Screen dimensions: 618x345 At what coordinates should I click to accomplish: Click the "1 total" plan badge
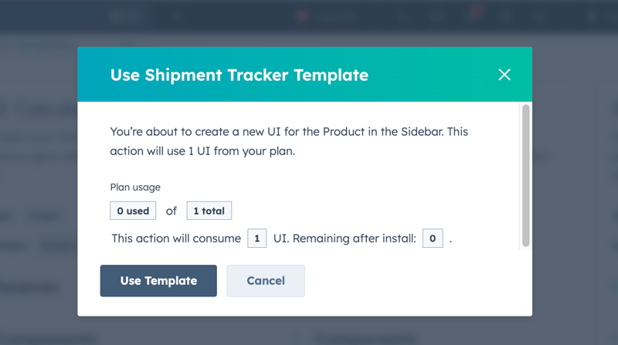[x=209, y=211]
